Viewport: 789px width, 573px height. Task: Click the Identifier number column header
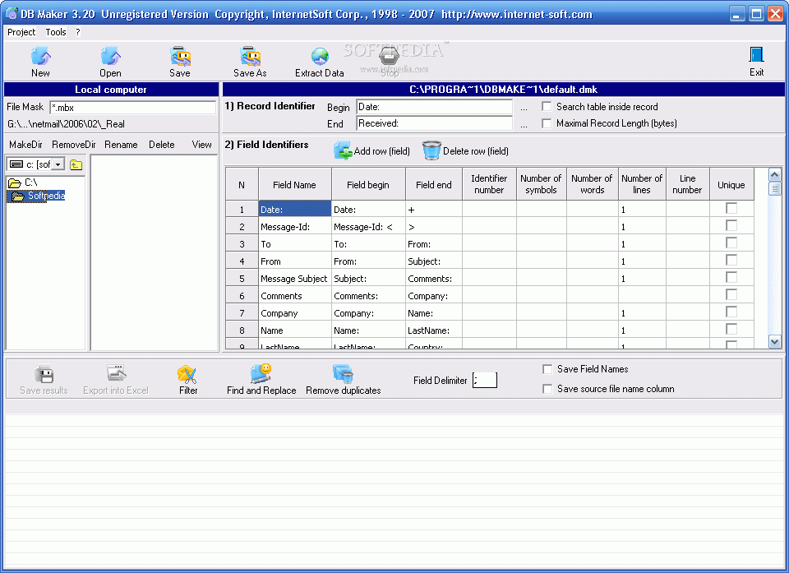(489, 184)
